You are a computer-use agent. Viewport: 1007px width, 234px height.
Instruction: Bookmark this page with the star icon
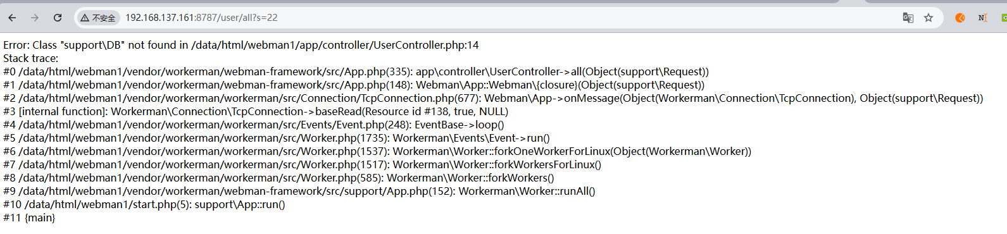point(929,18)
